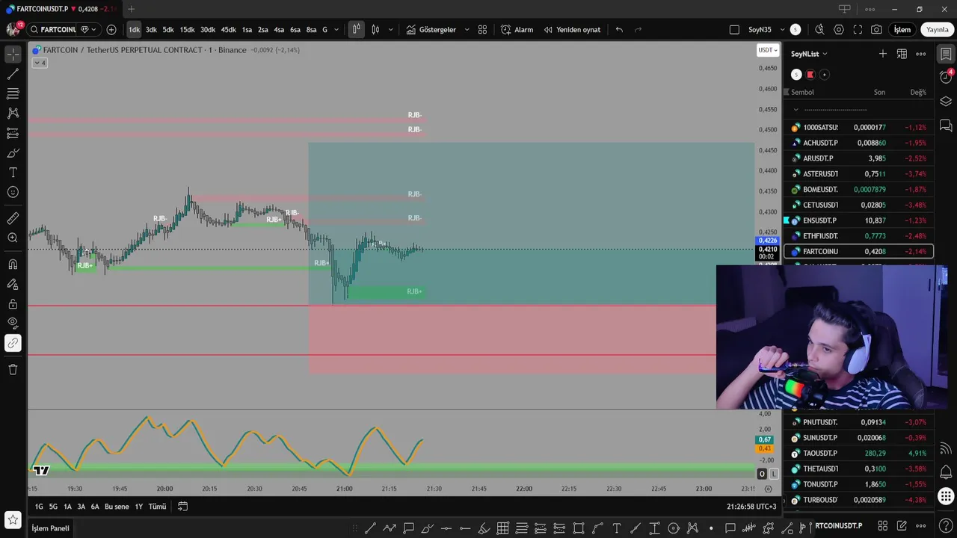Open chart settings hexagon icon

(x=839, y=30)
